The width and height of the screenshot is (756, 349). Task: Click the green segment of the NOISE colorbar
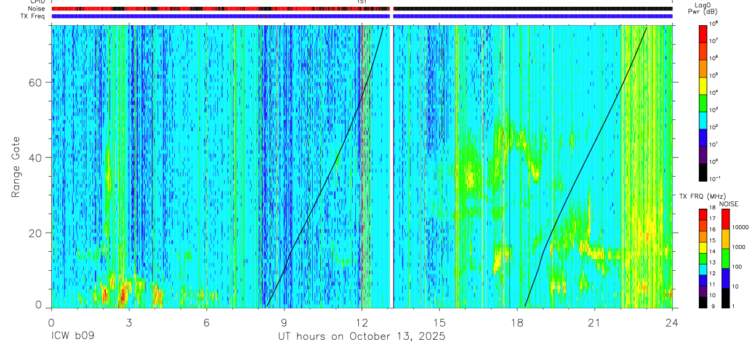tap(726, 259)
